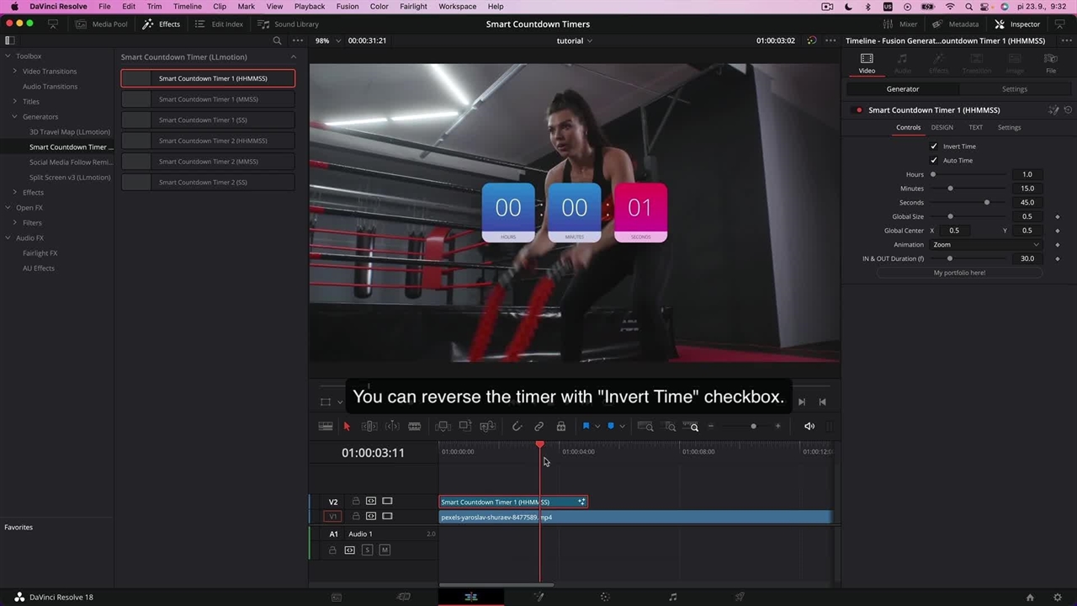Add keyframe for Global Size
The image size is (1077, 606).
coord(1058,216)
